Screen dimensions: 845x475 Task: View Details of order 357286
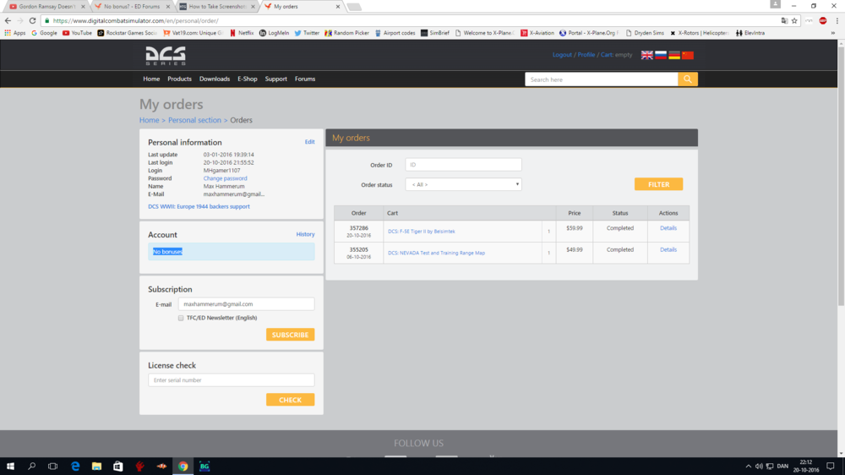(668, 228)
